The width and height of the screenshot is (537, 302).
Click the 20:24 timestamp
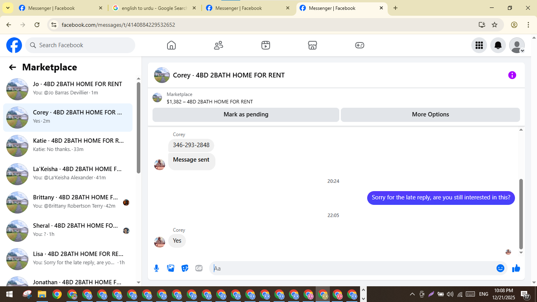click(333, 181)
